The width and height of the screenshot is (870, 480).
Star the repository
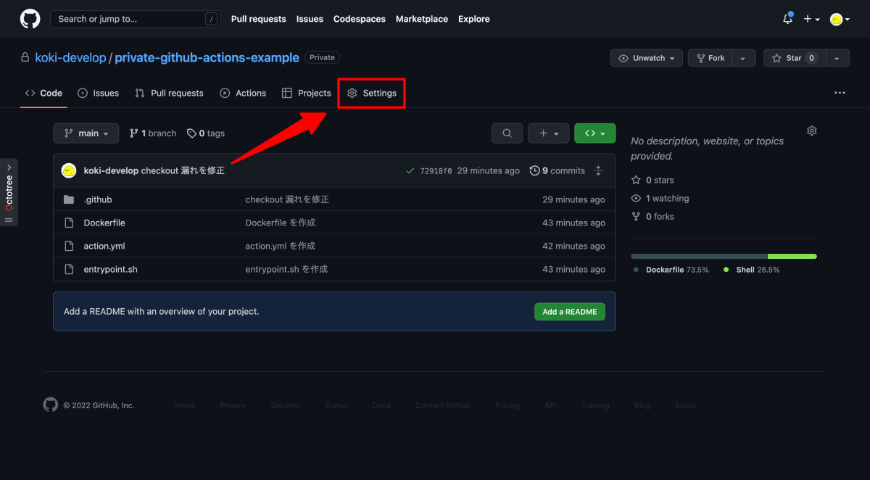(795, 58)
